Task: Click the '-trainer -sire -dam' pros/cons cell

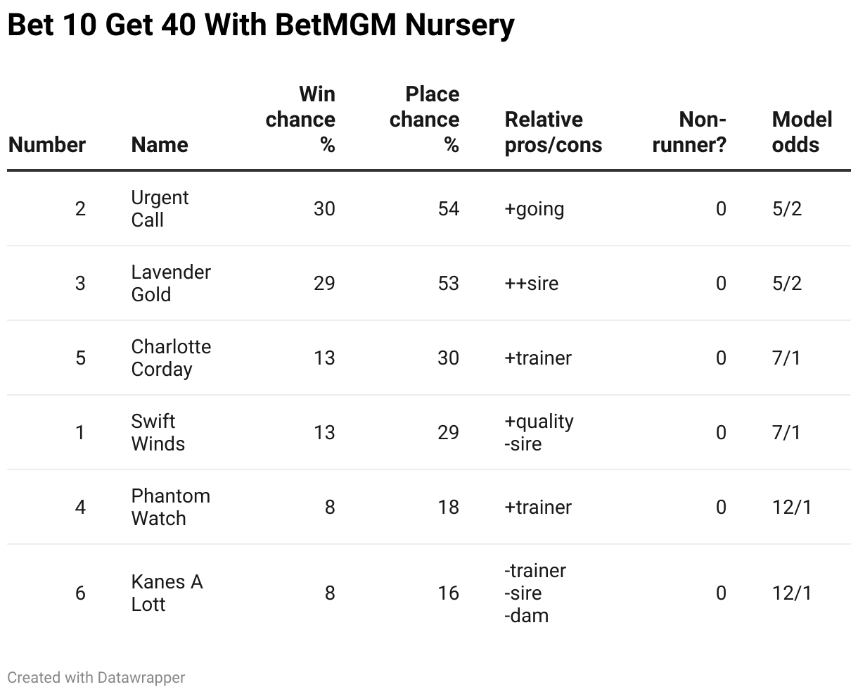Action: [535, 593]
